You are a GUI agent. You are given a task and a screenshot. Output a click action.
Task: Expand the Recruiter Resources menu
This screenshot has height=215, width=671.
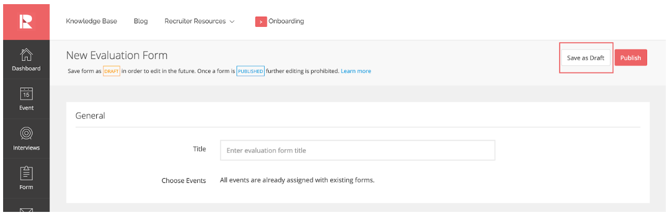(x=195, y=21)
